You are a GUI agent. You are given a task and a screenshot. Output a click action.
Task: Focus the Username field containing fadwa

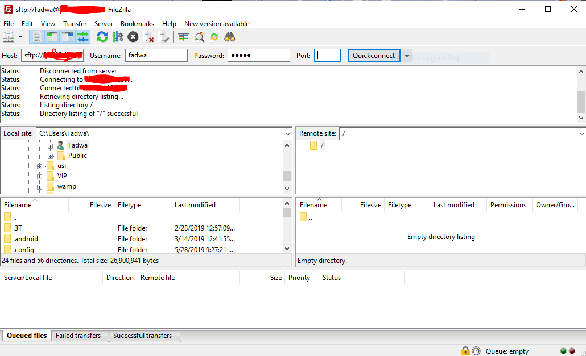coord(156,56)
